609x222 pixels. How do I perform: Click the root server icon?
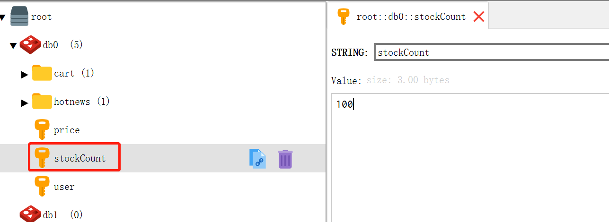tap(19, 17)
